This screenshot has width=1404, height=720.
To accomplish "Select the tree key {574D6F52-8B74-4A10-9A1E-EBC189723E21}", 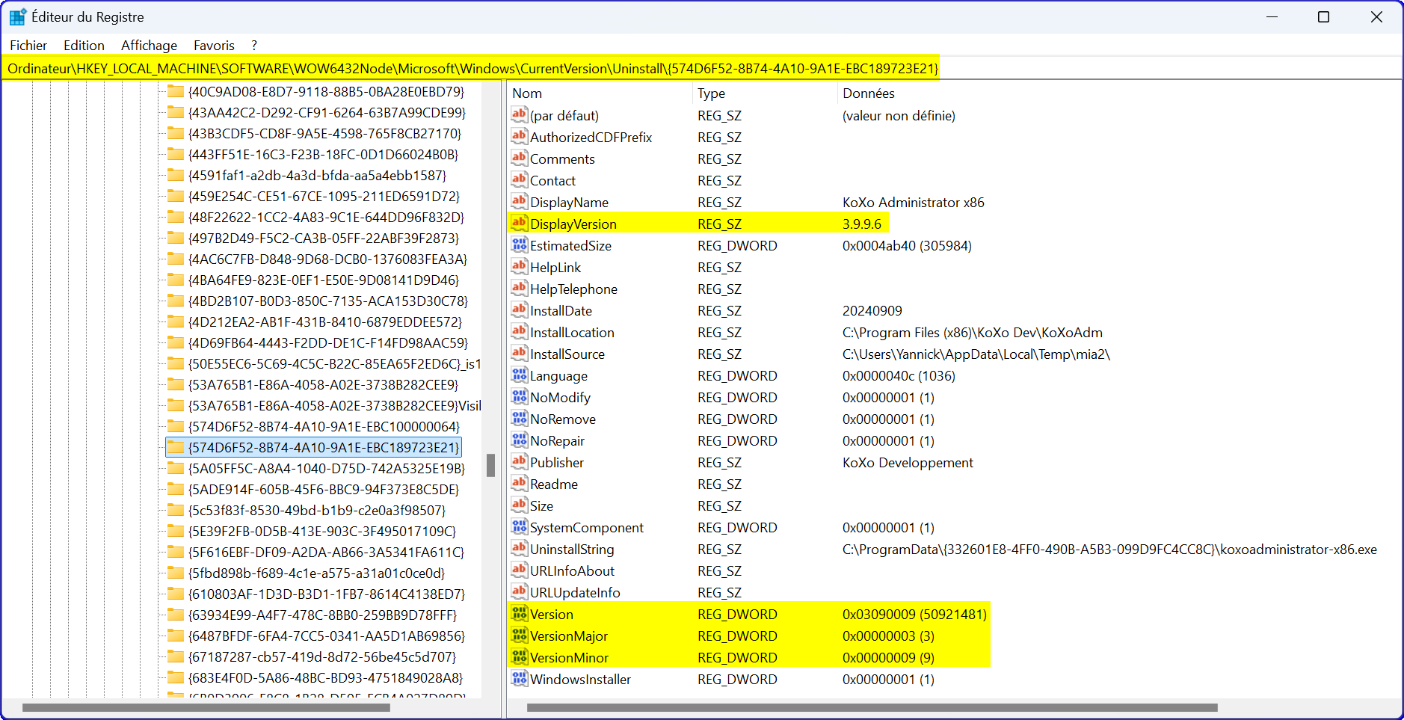I will point(324,447).
